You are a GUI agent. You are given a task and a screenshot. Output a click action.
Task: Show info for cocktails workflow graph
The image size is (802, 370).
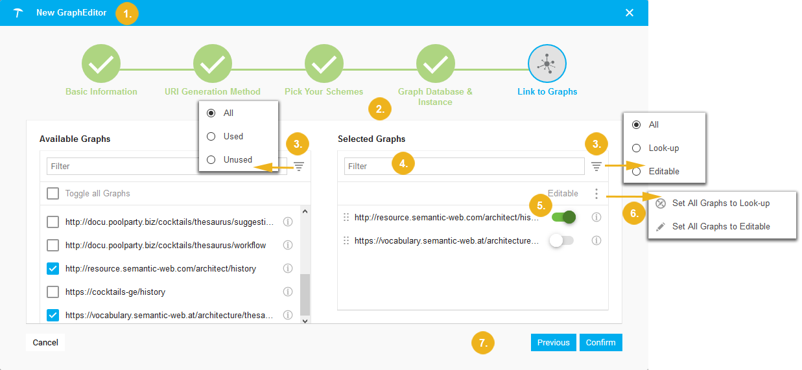[x=288, y=246]
